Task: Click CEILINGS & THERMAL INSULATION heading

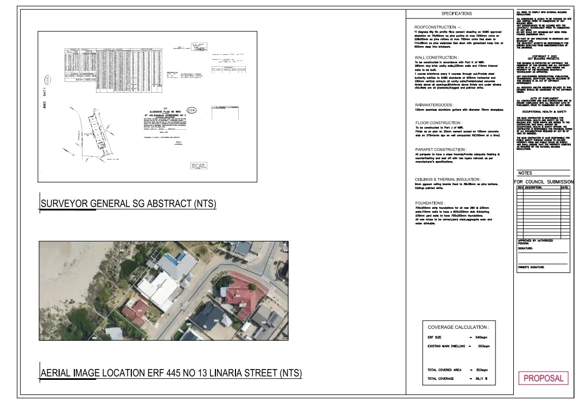Action: (x=448, y=180)
